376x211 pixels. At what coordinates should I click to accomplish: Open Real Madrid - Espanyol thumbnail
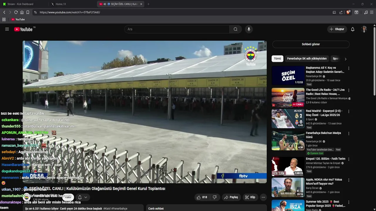point(288,119)
